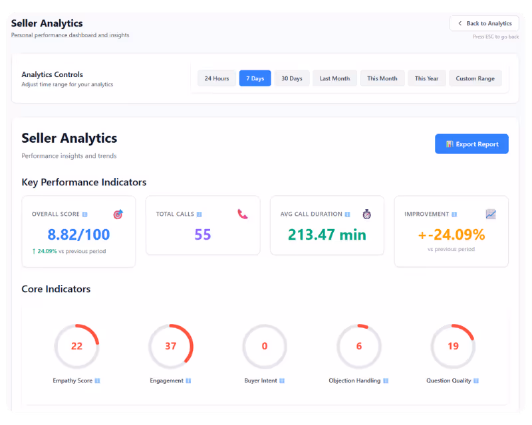This screenshot has height=425, width=532.
Task: Open the Engagement info tooltip icon
Action: pos(188,381)
